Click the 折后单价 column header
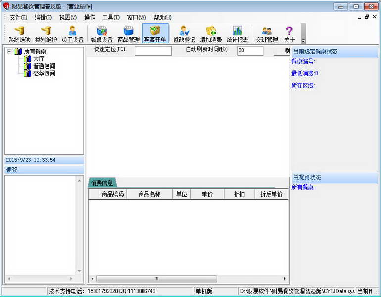The height and width of the screenshot is (297, 381). click(x=272, y=194)
